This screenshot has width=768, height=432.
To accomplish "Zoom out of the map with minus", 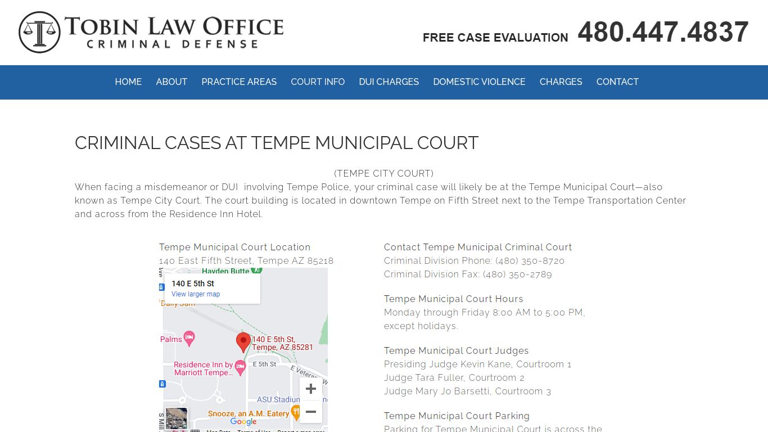I will (311, 412).
